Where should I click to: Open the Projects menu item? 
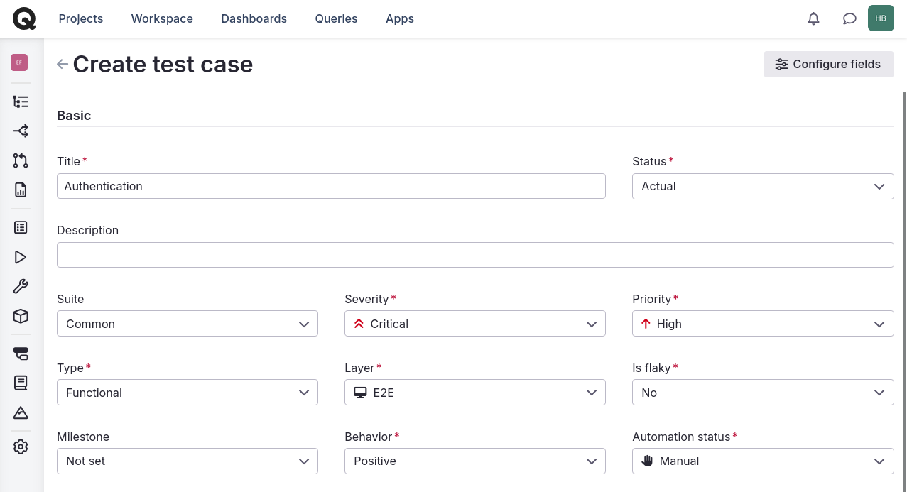coord(80,18)
